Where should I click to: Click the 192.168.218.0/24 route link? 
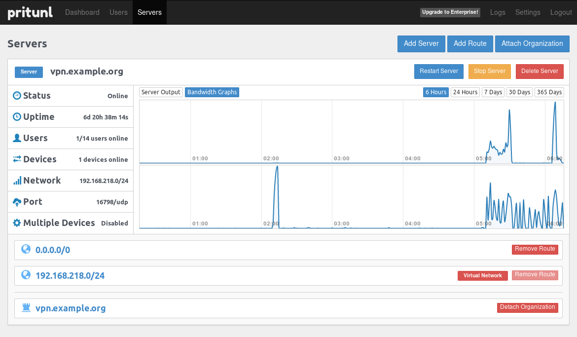pyautogui.click(x=70, y=276)
